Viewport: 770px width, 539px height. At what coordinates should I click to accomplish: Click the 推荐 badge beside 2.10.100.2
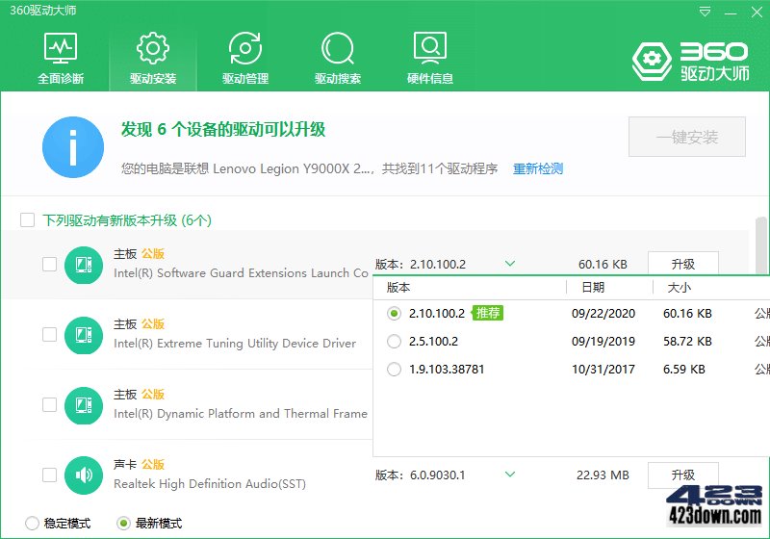[x=488, y=313]
